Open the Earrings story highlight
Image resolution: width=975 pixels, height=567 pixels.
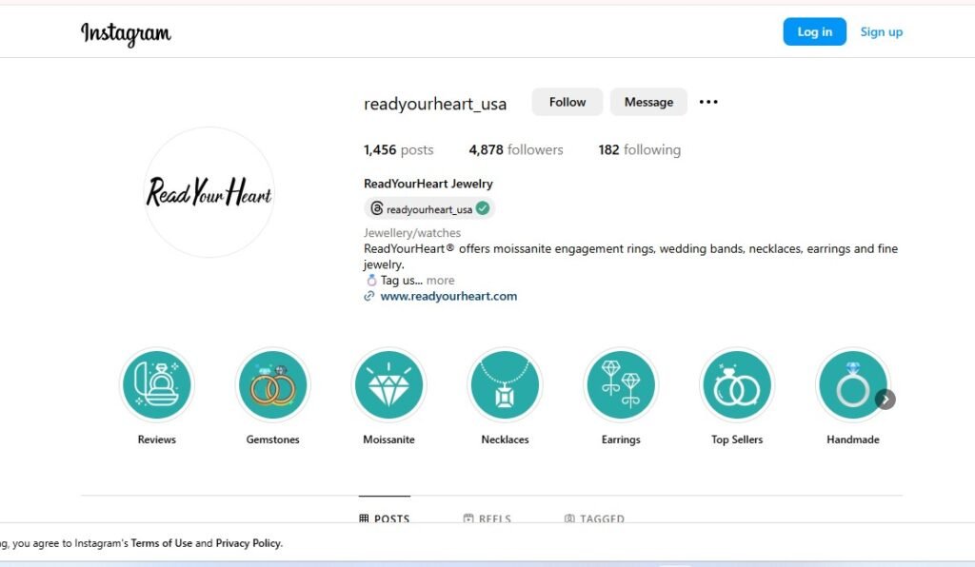click(621, 385)
